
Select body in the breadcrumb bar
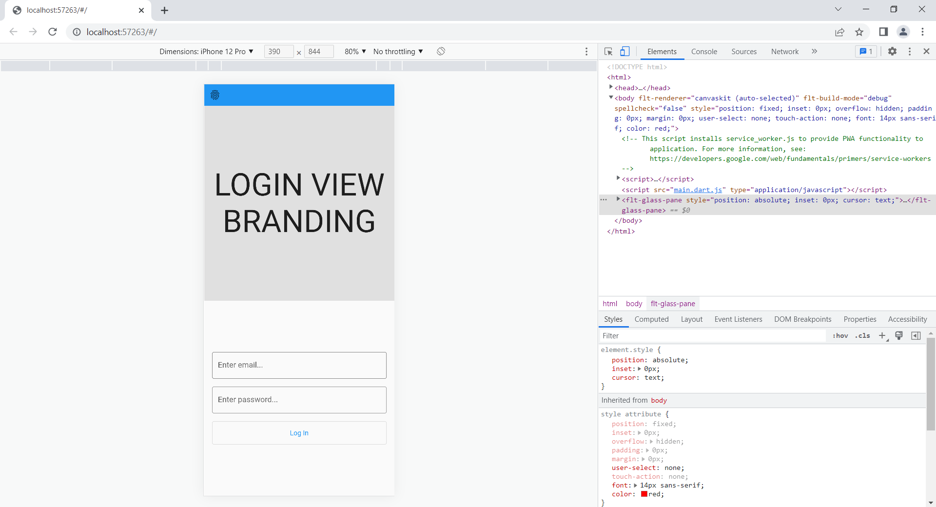coord(634,304)
